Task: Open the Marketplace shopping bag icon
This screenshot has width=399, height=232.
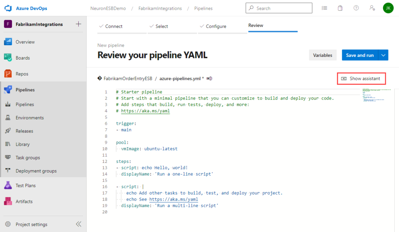Action: 340,7
